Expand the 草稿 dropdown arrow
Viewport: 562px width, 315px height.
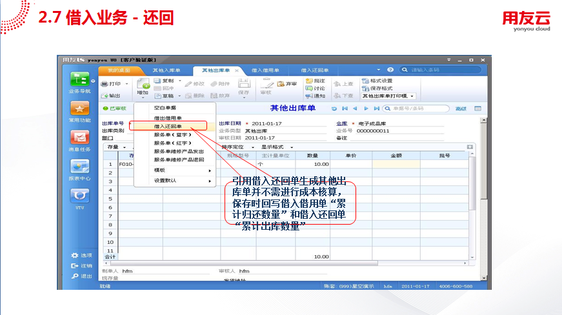[179, 96]
